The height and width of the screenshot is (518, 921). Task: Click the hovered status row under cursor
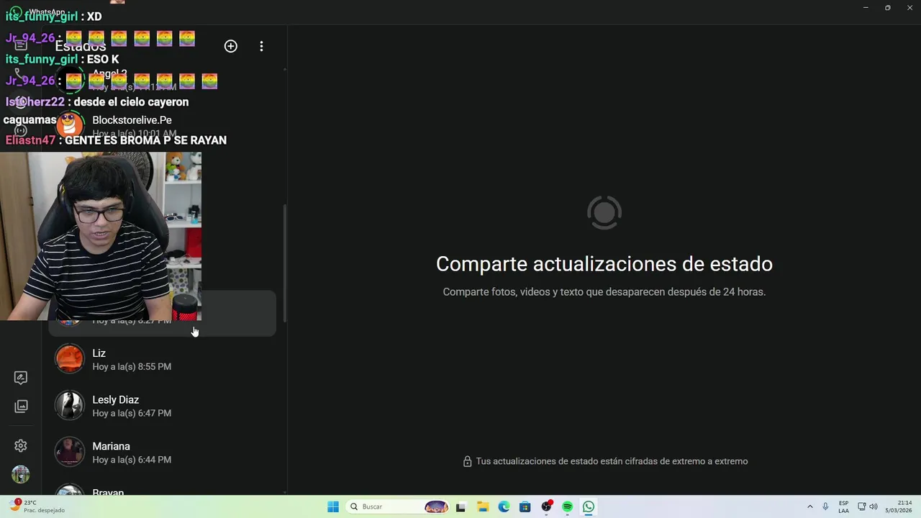pos(163,314)
